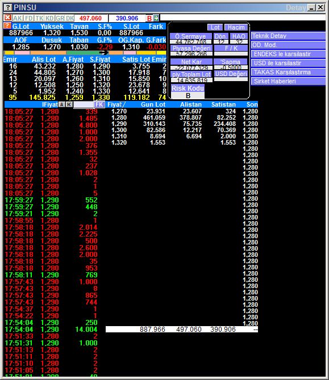Viewport: 329px width, 380px height.
Task: Switch to the Lot tab
Action: point(215,27)
